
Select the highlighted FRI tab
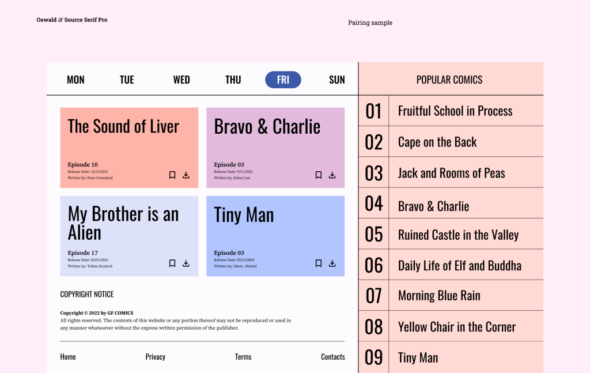(x=283, y=80)
